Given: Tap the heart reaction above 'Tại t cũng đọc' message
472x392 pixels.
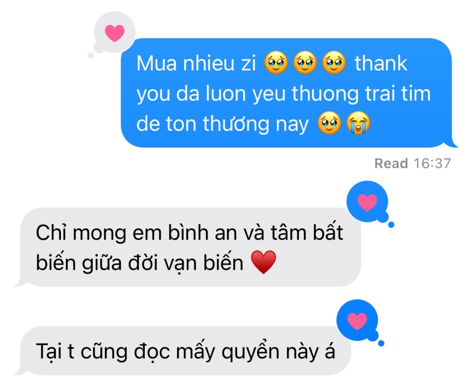Looking at the screenshot, I should [357, 321].
